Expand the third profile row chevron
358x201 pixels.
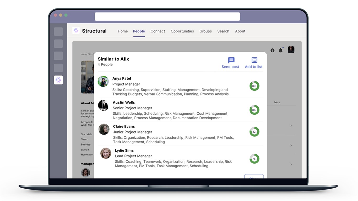291,164
